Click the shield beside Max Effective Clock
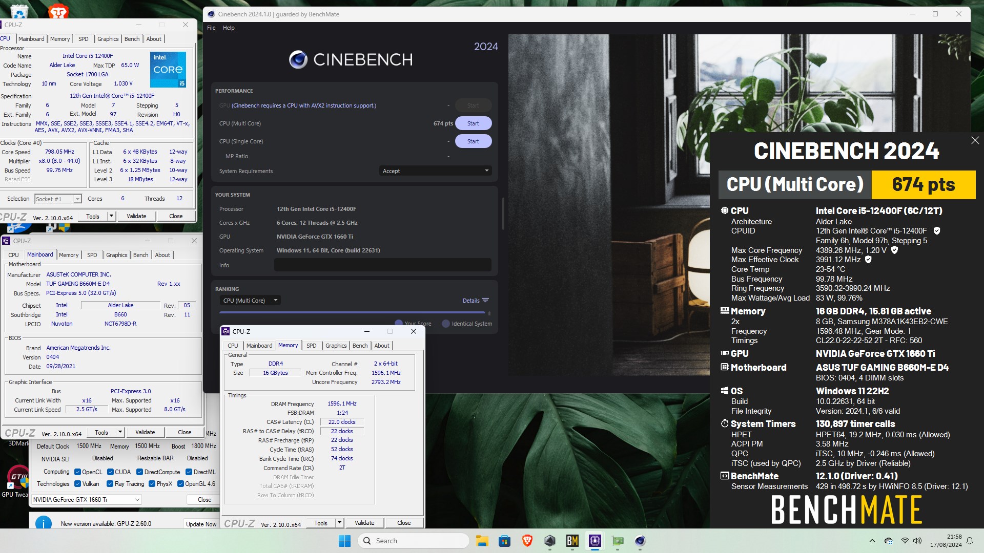Image resolution: width=984 pixels, height=553 pixels. coord(868,260)
